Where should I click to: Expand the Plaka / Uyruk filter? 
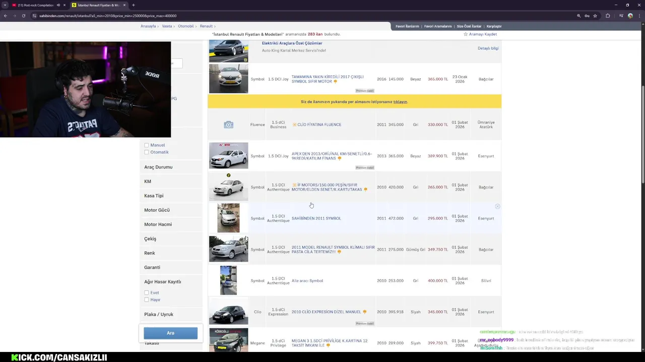click(x=159, y=314)
